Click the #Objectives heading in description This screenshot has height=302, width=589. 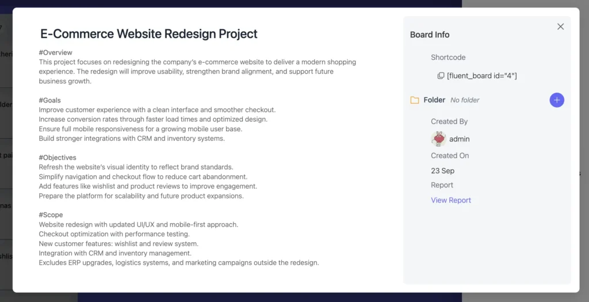[58, 158]
